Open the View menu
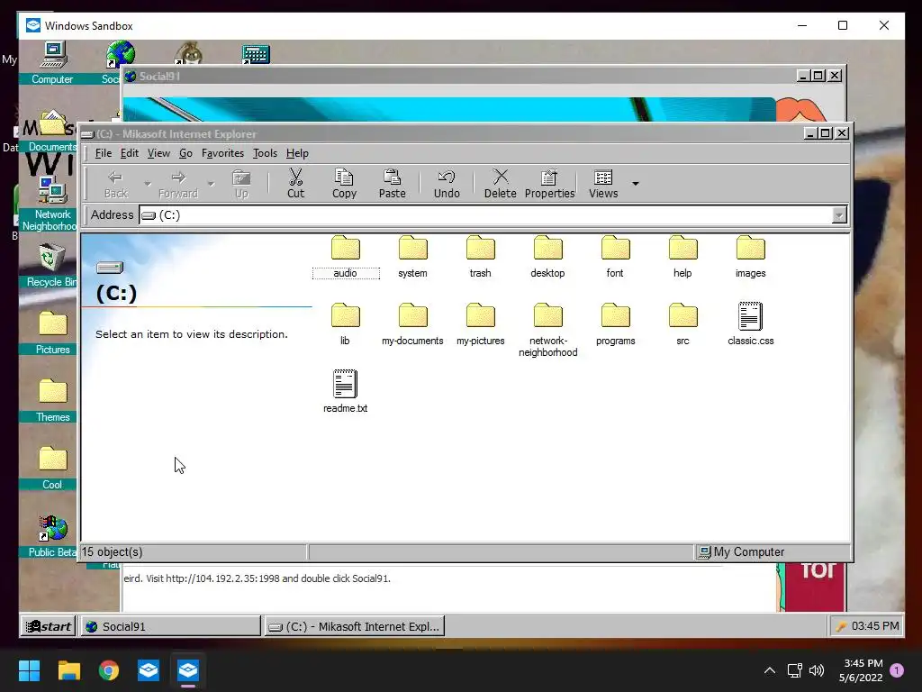 click(x=158, y=153)
